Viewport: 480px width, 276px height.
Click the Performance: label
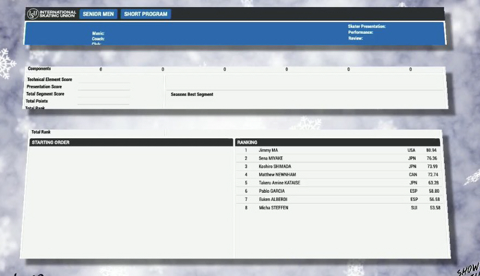point(361,32)
